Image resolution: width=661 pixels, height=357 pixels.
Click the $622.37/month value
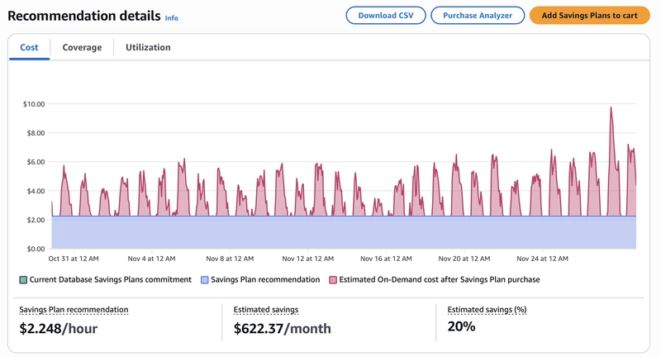[x=283, y=328]
